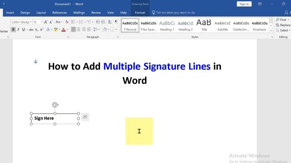Open the Mailings tab
This screenshot has width=291, height=163.
pos(79,13)
